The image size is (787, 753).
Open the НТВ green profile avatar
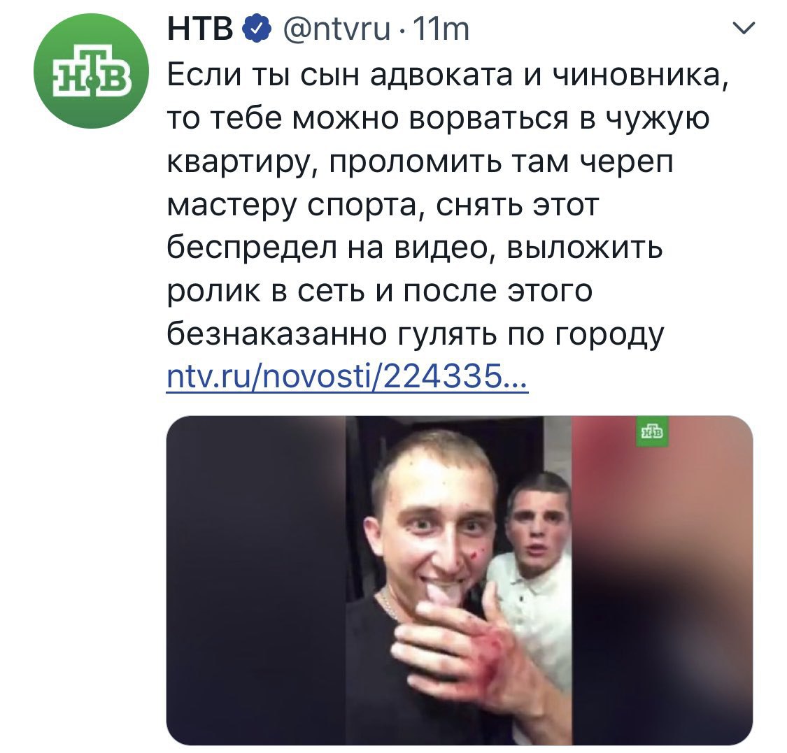(x=91, y=71)
